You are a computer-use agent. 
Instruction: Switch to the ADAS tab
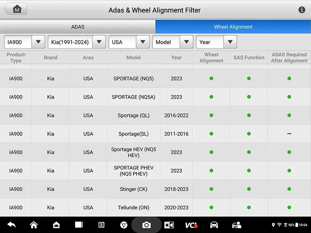pos(78,27)
